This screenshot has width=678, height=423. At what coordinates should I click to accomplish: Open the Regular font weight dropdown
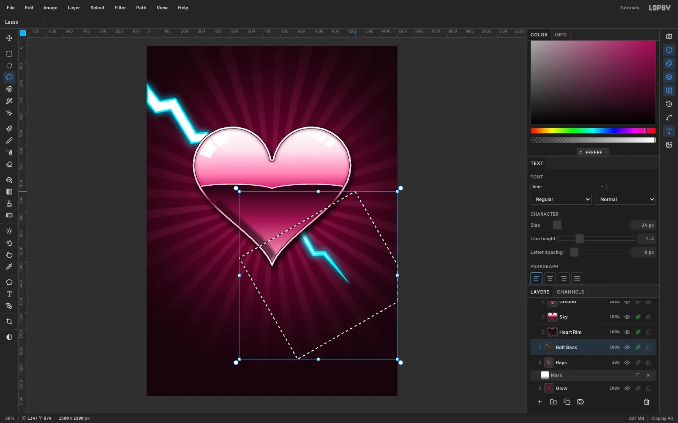pyautogui.click(x=561, y=199)
